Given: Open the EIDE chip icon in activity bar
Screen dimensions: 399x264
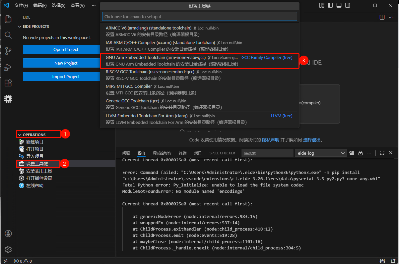Looking at the screenshot, I should click(8, 98).
